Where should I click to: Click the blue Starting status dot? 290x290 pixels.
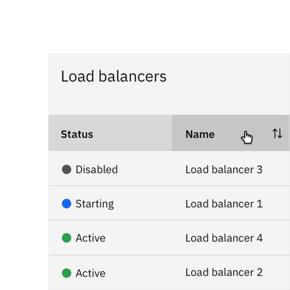point(67,204)
